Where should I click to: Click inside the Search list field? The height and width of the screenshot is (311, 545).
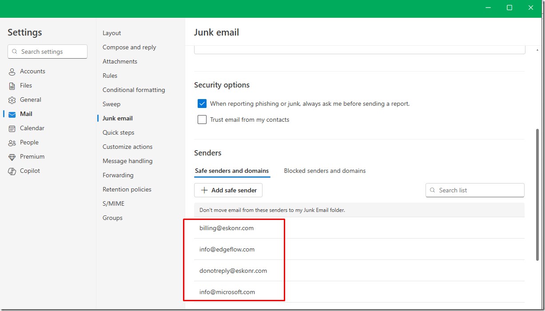[x=475, y=190]
